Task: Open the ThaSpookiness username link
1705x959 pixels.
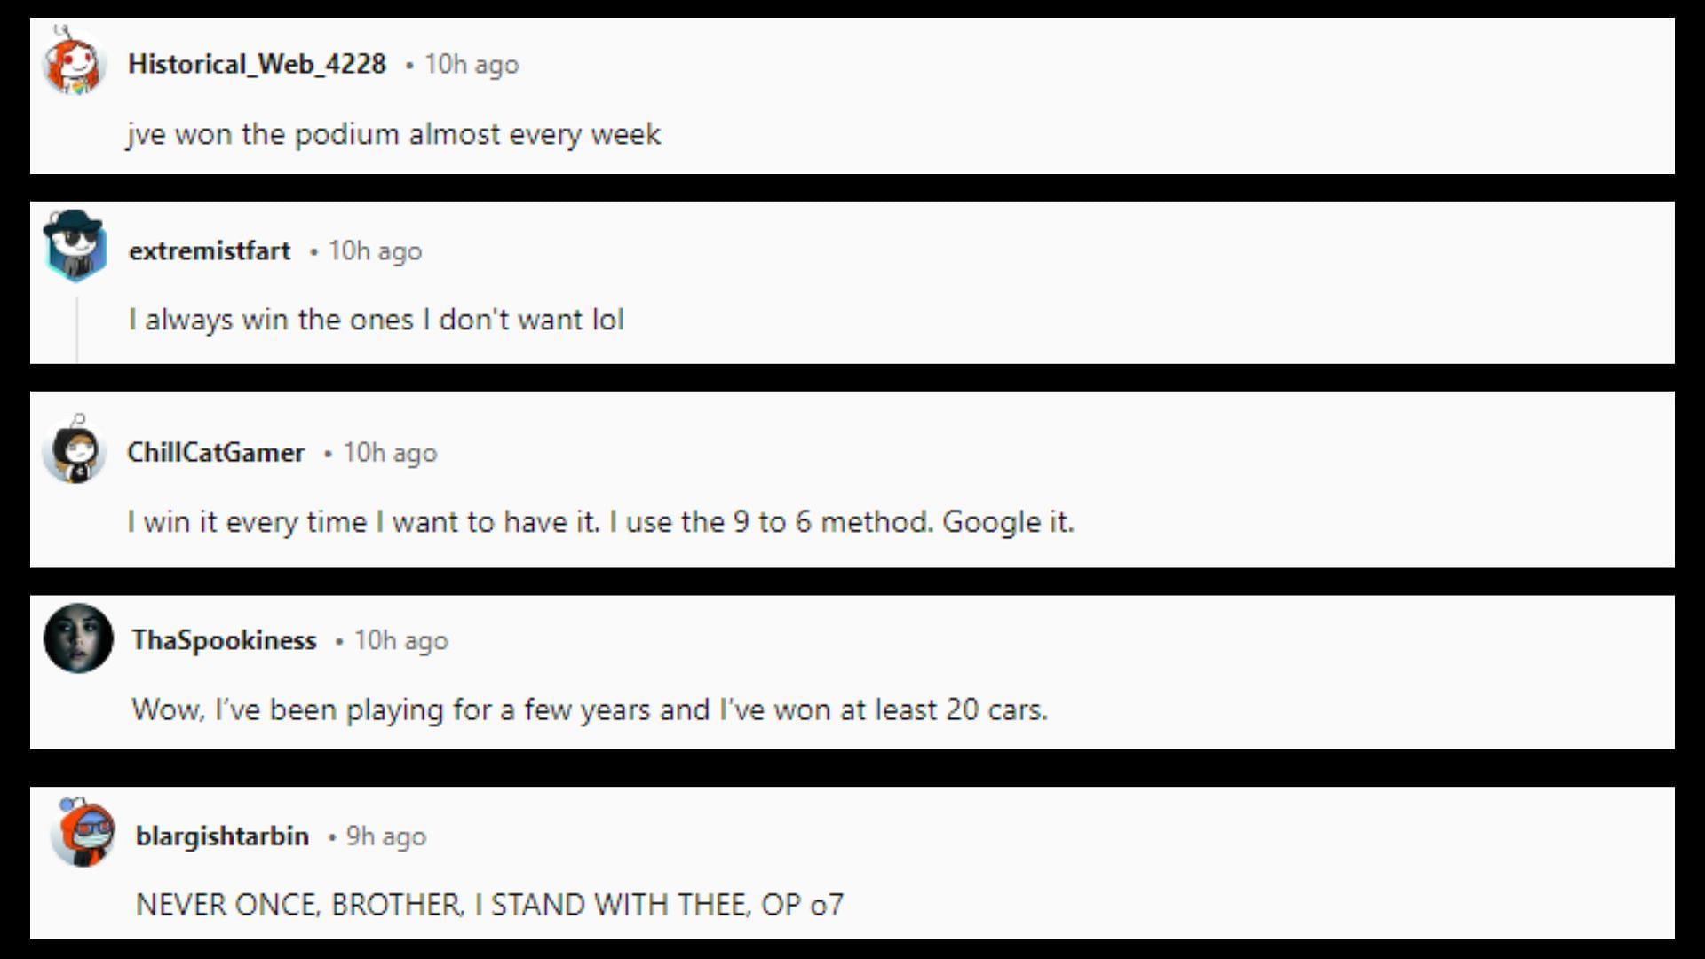Action: click(224, 640)
